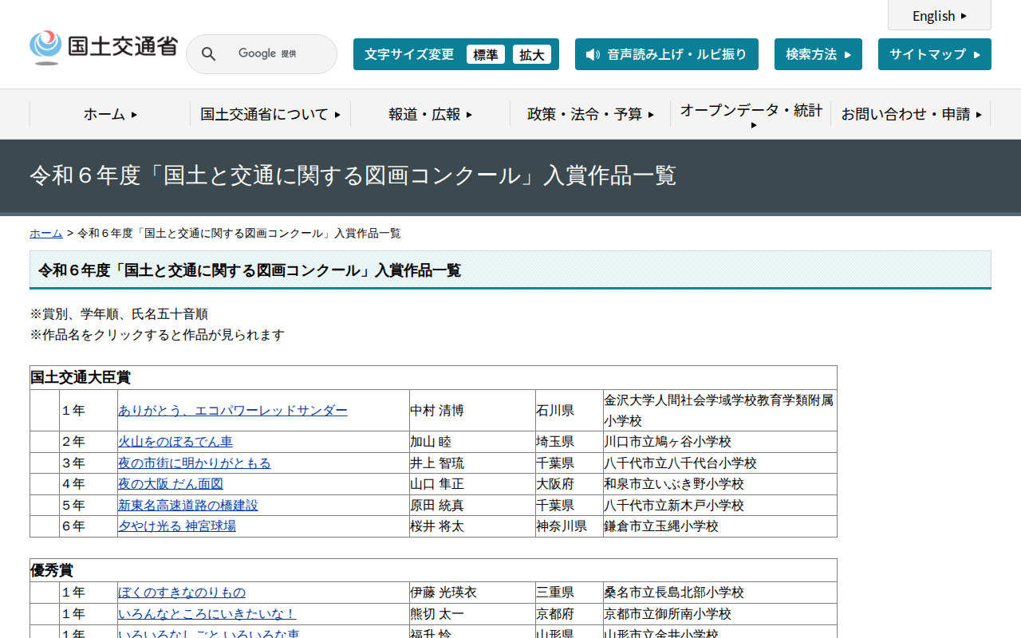Click the Ministry of Land logo
The width and height of the screenshot is (1021, 638).
[103, 47]
